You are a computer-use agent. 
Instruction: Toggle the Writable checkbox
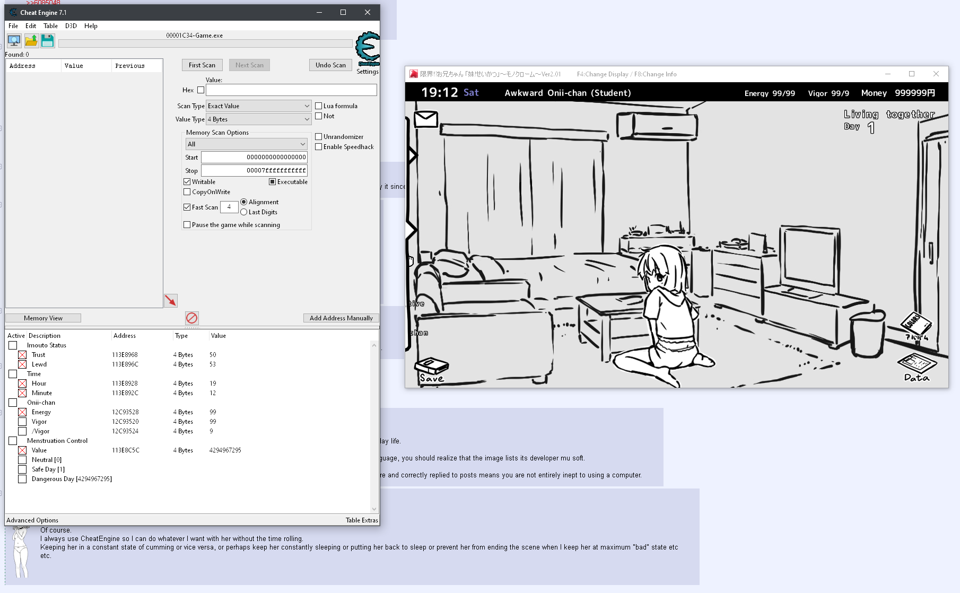[x=187, y=182]
